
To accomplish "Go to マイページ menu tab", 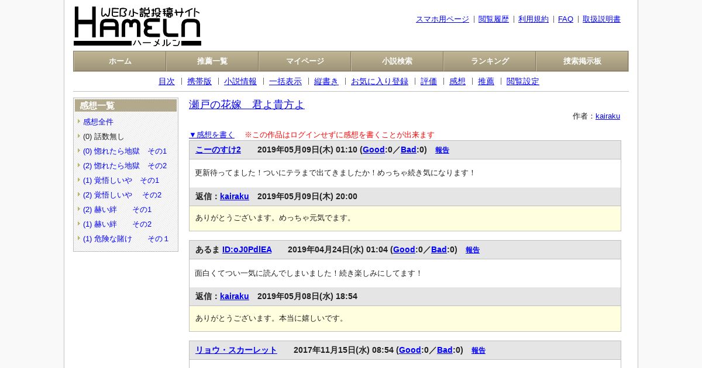I will (x=305, y=61).
